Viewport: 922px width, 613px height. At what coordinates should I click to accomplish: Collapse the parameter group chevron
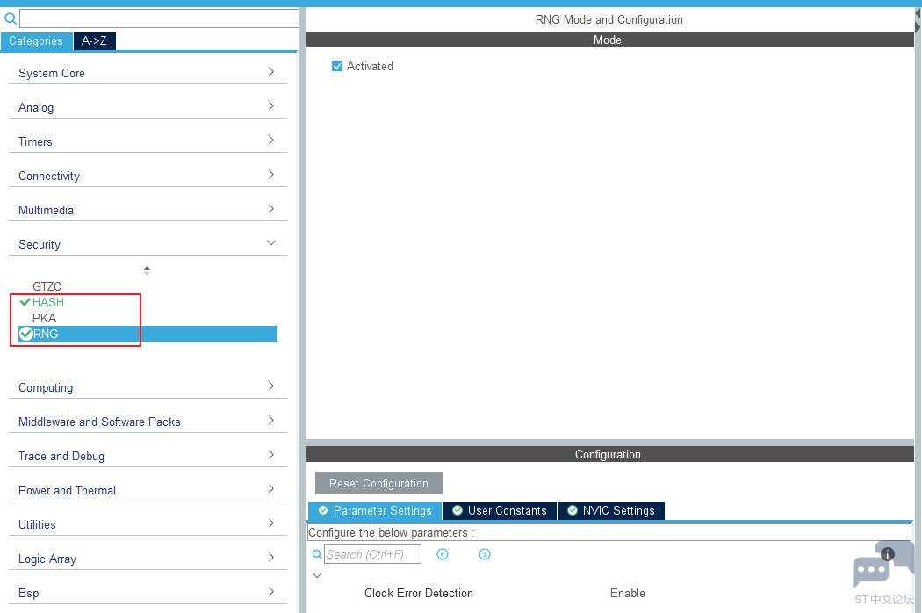pos(317,575)
